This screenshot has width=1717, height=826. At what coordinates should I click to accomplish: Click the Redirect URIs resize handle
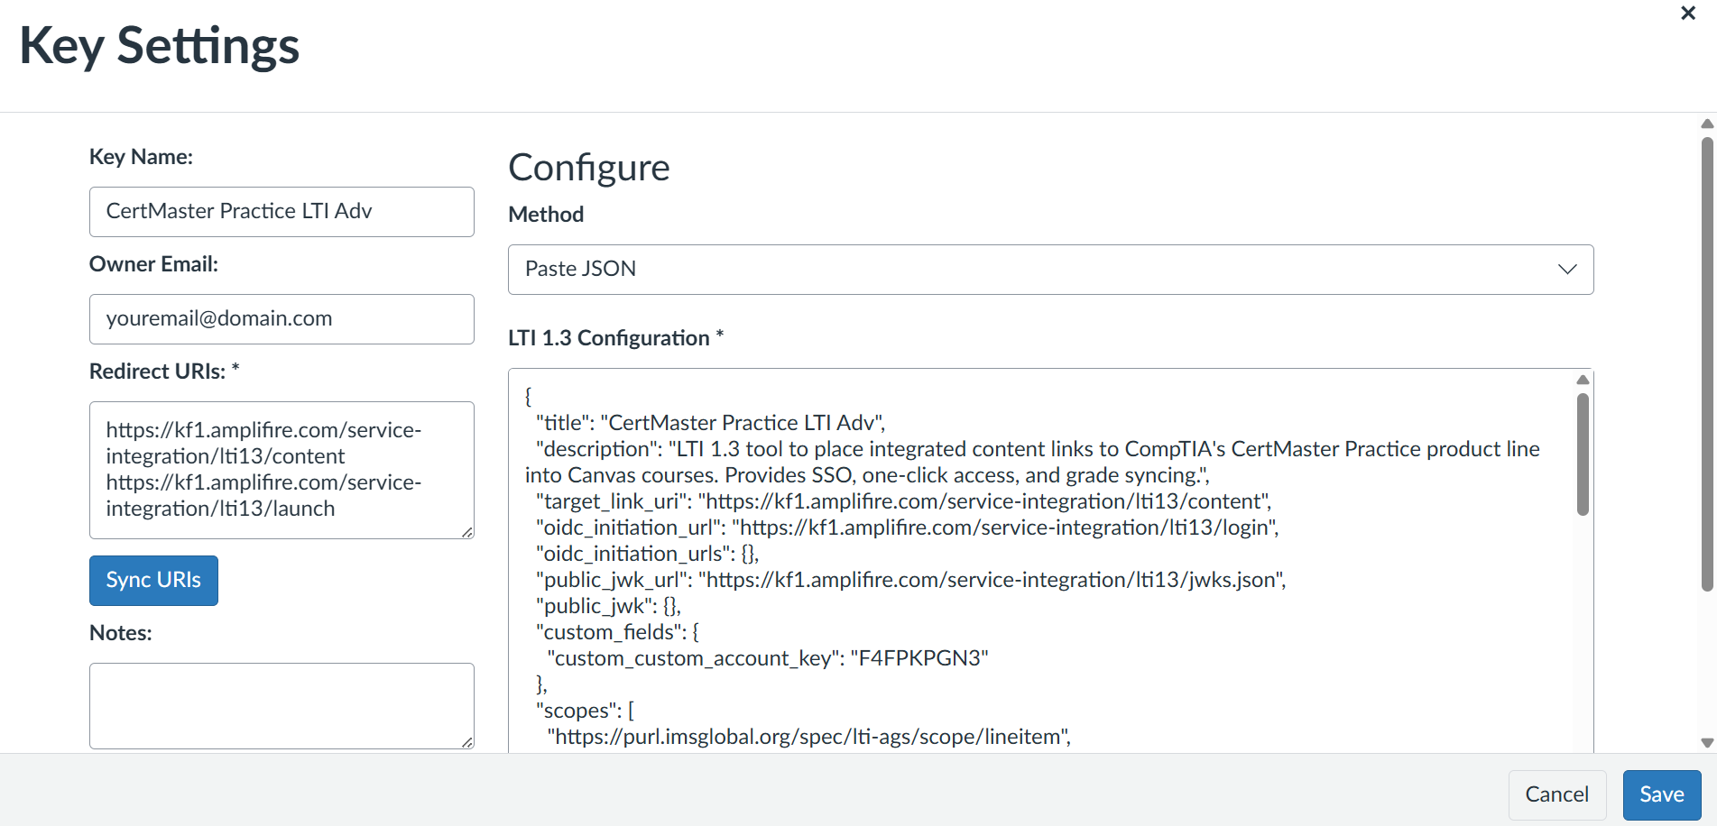(467, 532)
